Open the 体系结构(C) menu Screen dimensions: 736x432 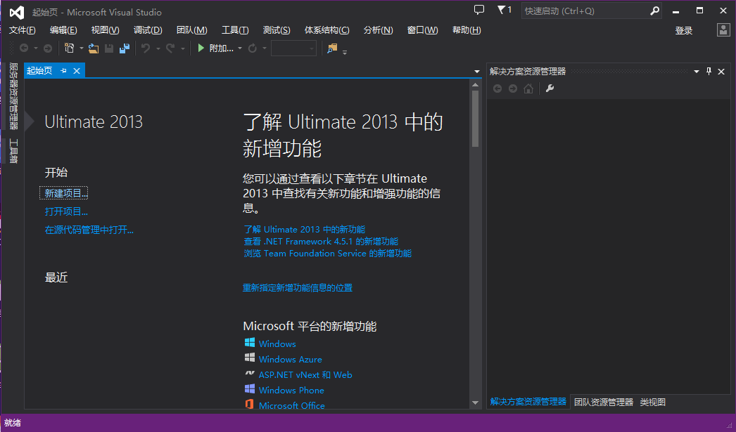(327, 30)
